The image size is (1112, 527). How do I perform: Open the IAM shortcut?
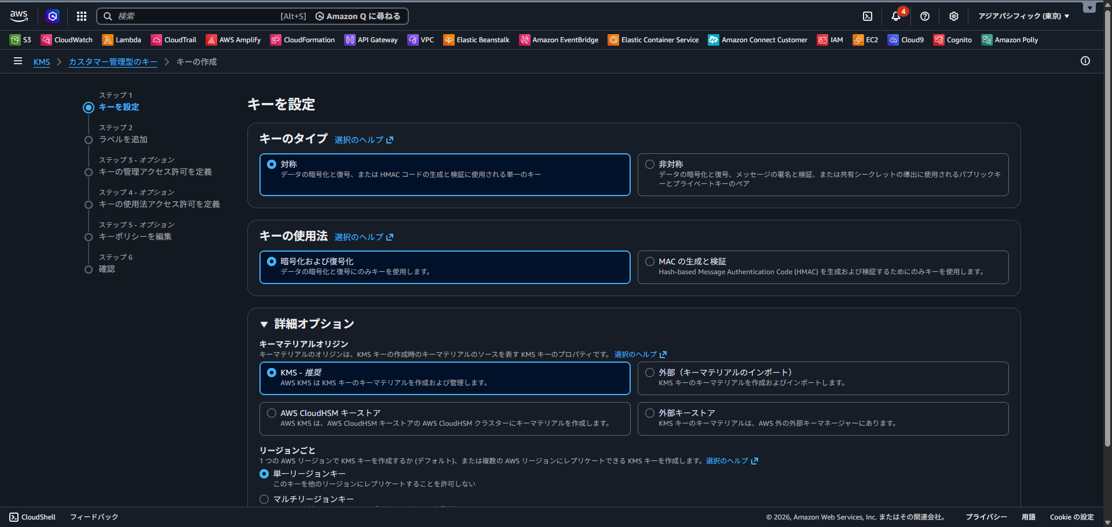tap(830, 40)
